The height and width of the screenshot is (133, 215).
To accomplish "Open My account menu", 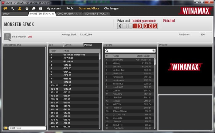I will pos(54,9).
